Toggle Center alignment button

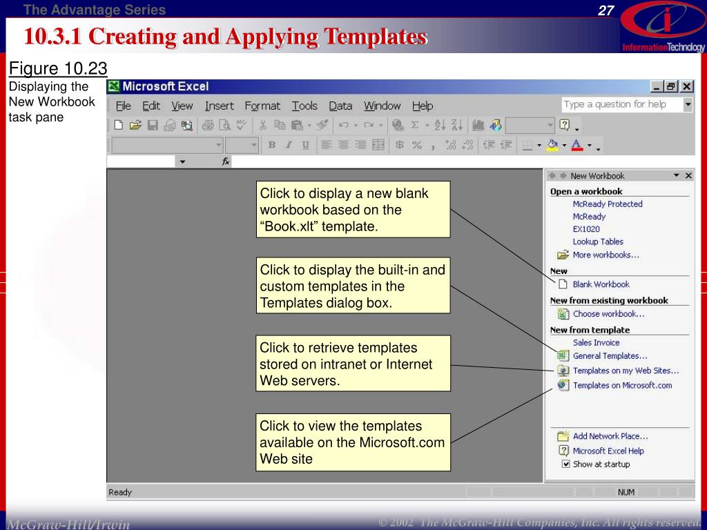pyautogui.click(x=344, y=145)
